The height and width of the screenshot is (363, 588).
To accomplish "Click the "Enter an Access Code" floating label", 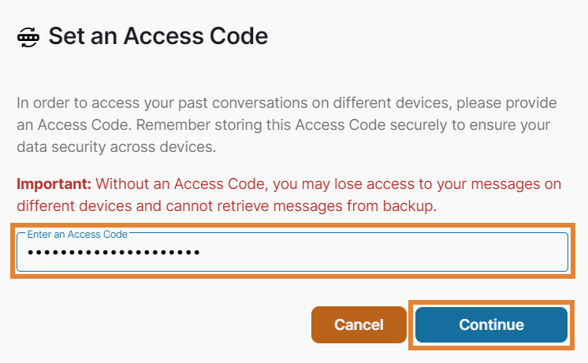I will 77,235.
